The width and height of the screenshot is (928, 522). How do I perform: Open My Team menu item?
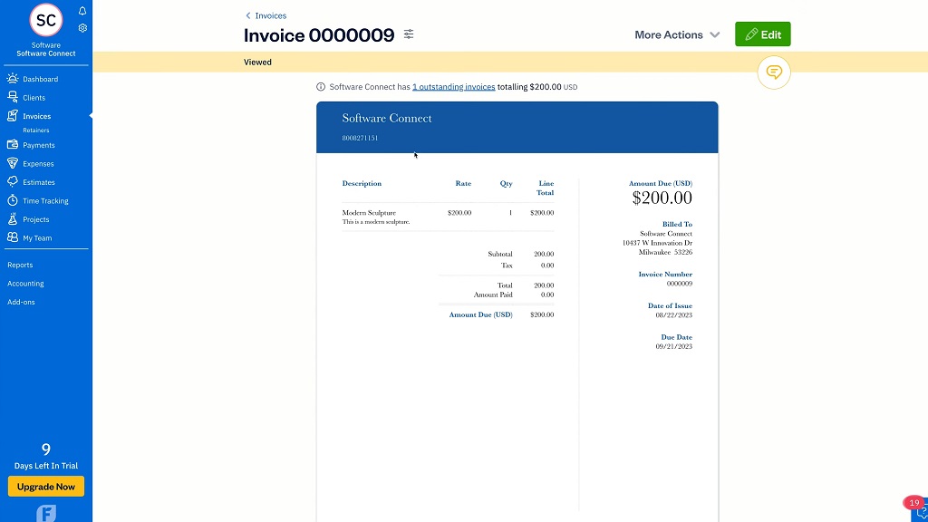(37, 238)
